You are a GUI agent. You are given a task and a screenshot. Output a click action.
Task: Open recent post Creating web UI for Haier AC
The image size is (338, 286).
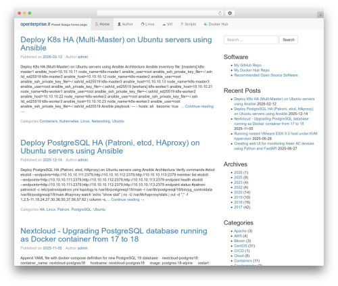click(274, 146)
